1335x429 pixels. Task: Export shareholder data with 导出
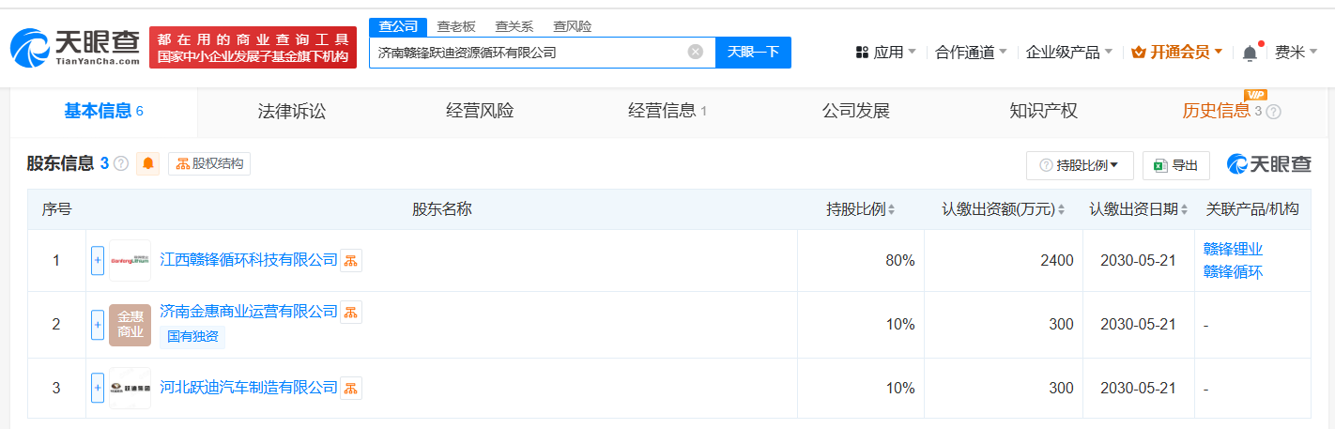pyautogui.click(x=1175, y=165)
